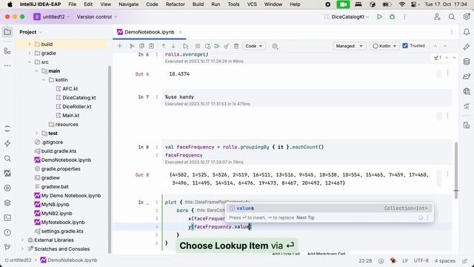Delete the cell with the trash icon
The width and height of the screenshot is (474, 267).
coord(236,46)
